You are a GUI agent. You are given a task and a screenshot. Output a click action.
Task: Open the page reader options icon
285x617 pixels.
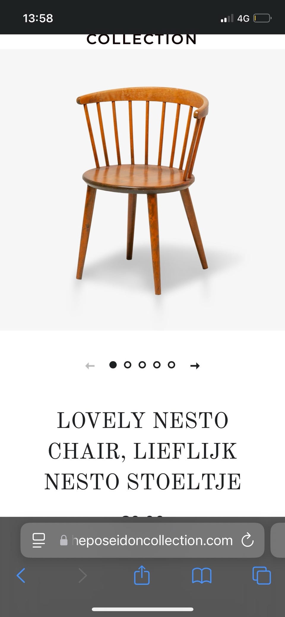pyautogui.click(x=39, y=540)
